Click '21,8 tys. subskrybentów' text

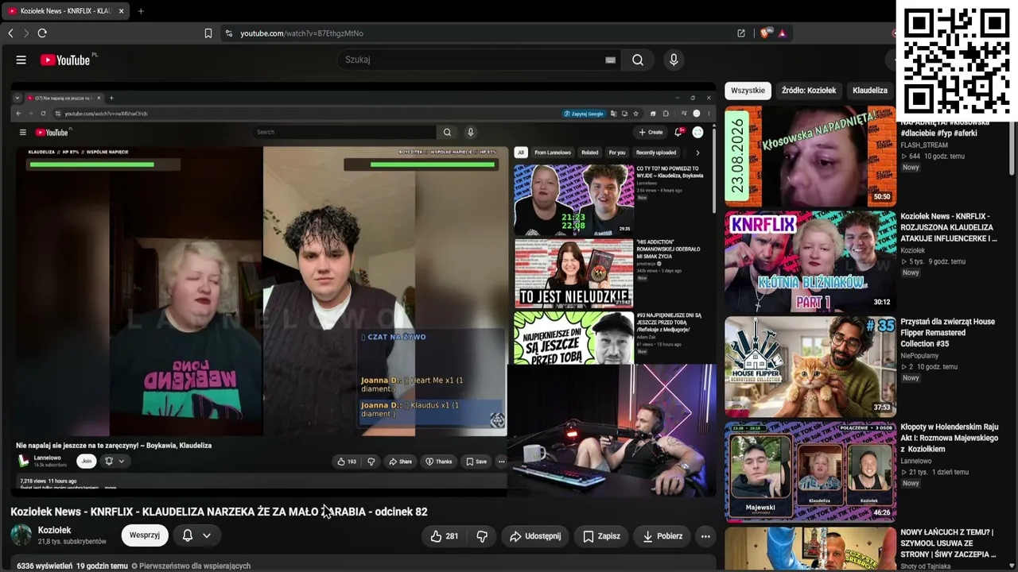coord(72,542)
